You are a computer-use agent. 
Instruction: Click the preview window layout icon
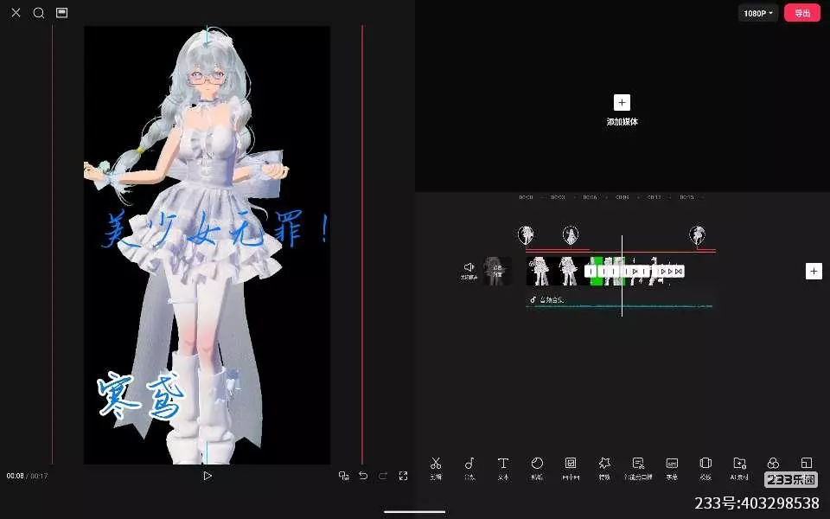pyautogui.click(x=62, y=12)
